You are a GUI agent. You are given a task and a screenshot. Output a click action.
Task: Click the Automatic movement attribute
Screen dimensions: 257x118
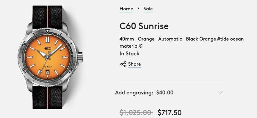pyautogui.click(x=170, y=39)
